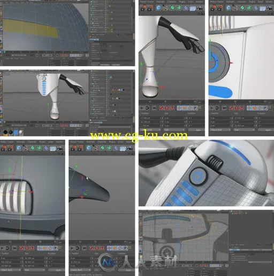Click the Camera icon in robot leg view

[x=200, y=8]
